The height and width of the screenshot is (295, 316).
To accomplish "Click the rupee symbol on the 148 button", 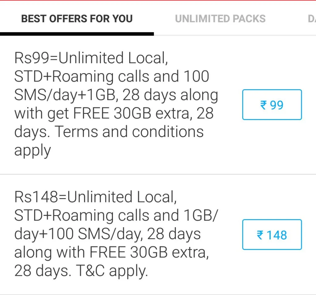I will [260, 235].
